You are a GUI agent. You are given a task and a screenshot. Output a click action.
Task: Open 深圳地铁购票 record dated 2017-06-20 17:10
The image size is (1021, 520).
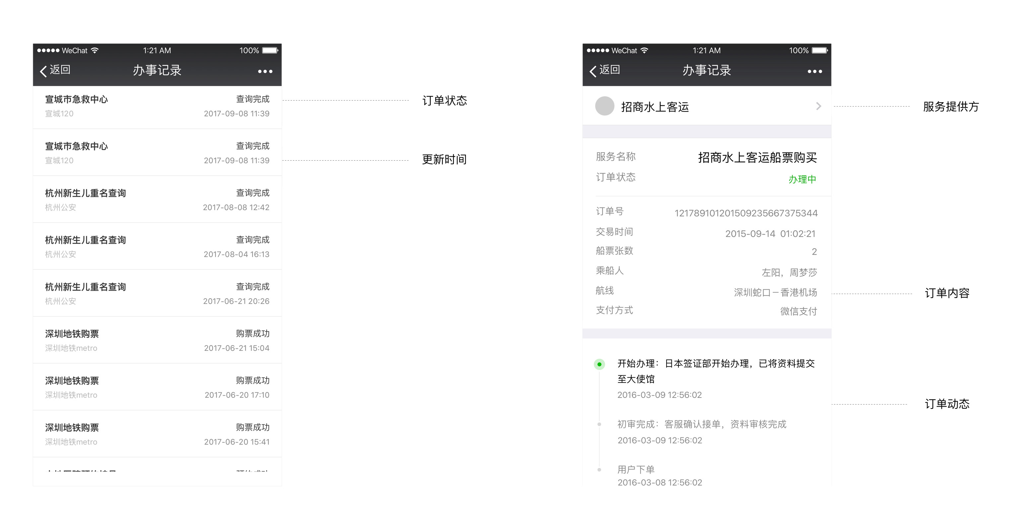coord(157,387)
